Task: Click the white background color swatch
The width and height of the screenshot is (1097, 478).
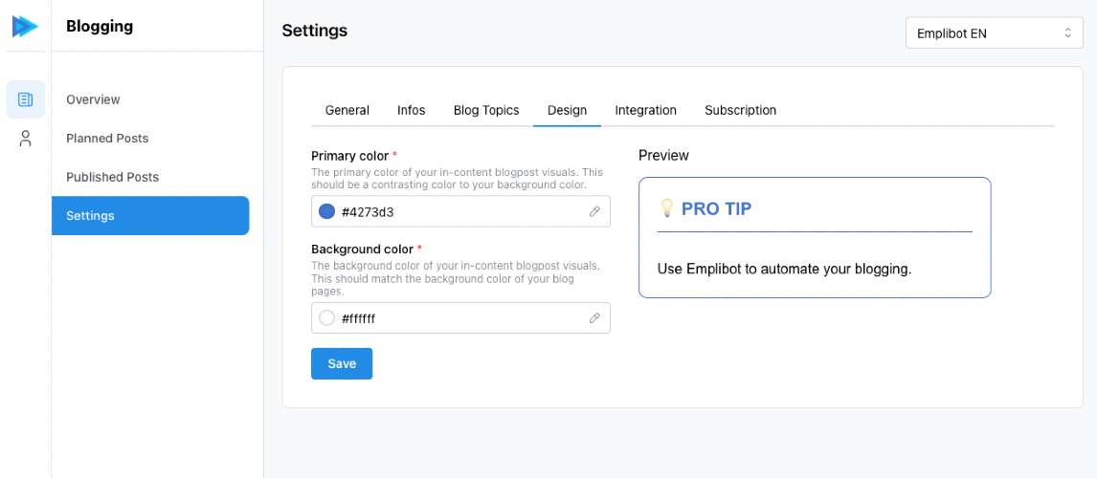Action: [326, 318]
